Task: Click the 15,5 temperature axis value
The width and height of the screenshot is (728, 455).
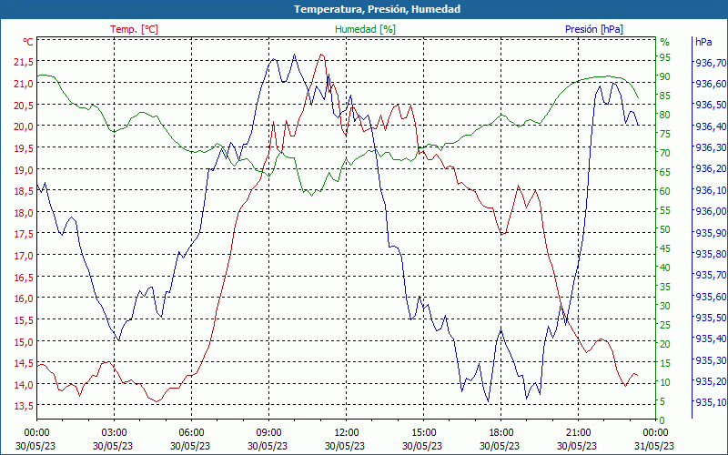Action: [24, 320]
